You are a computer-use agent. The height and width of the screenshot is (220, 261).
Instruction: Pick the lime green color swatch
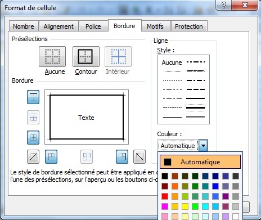pos(185,196)
